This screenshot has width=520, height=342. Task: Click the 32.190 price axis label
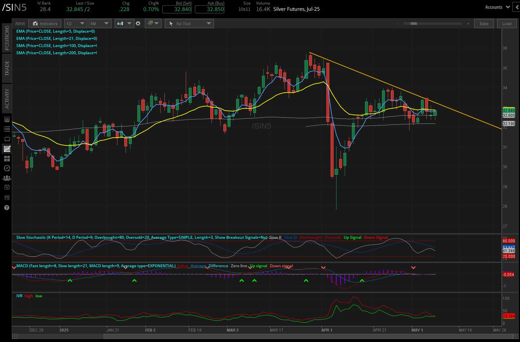point(509,124)
